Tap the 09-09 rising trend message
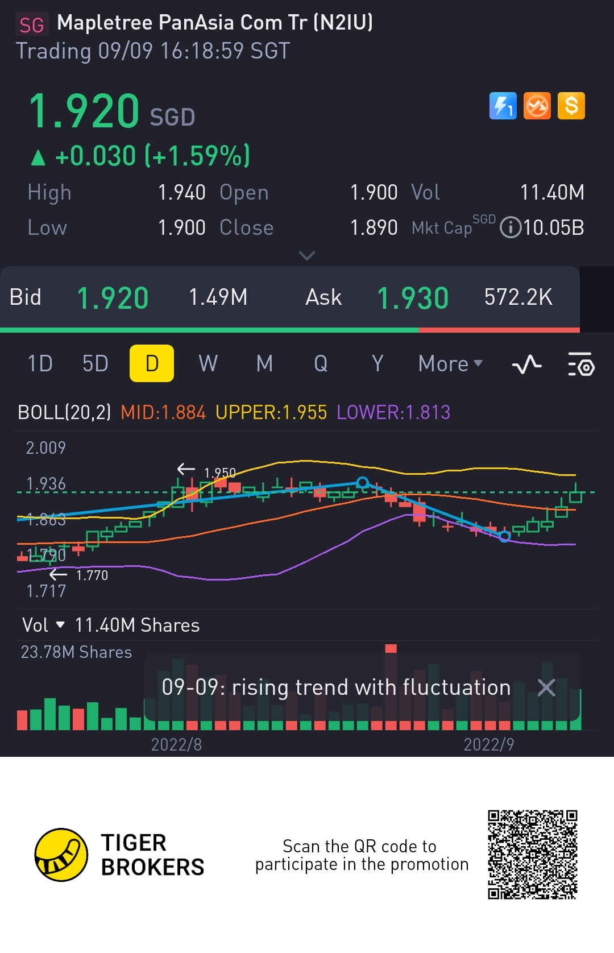 (336, 687)
